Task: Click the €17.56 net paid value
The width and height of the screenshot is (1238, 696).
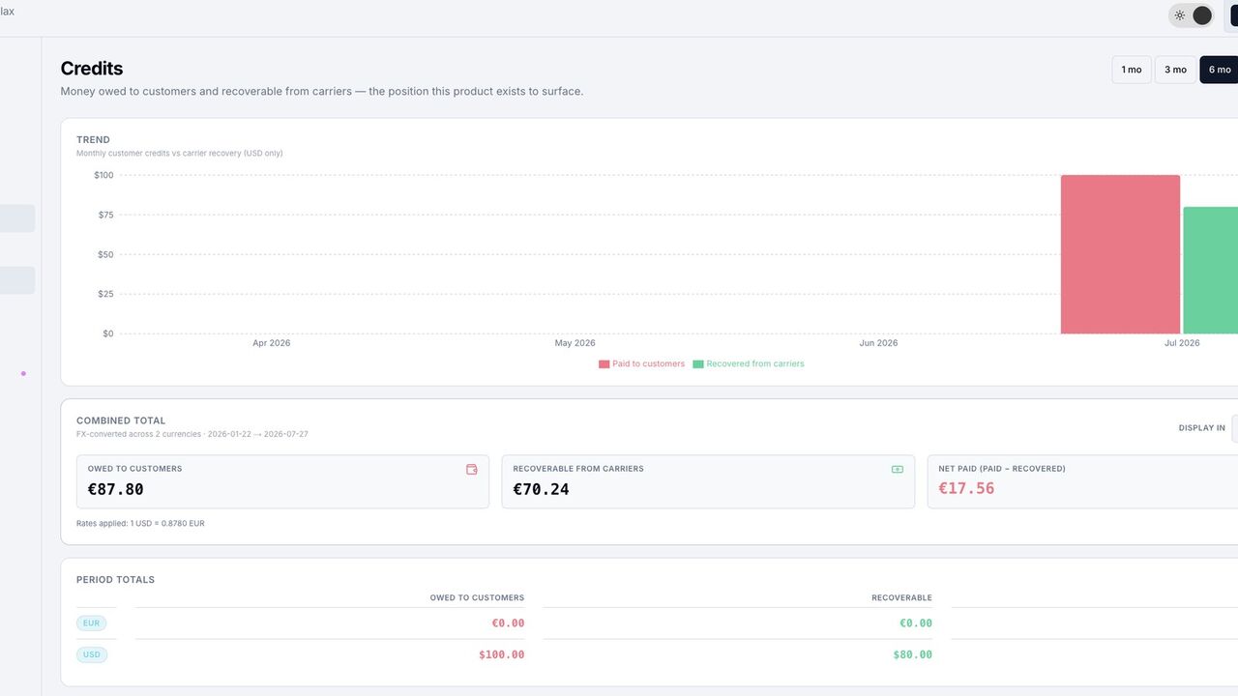Action: 967,488
